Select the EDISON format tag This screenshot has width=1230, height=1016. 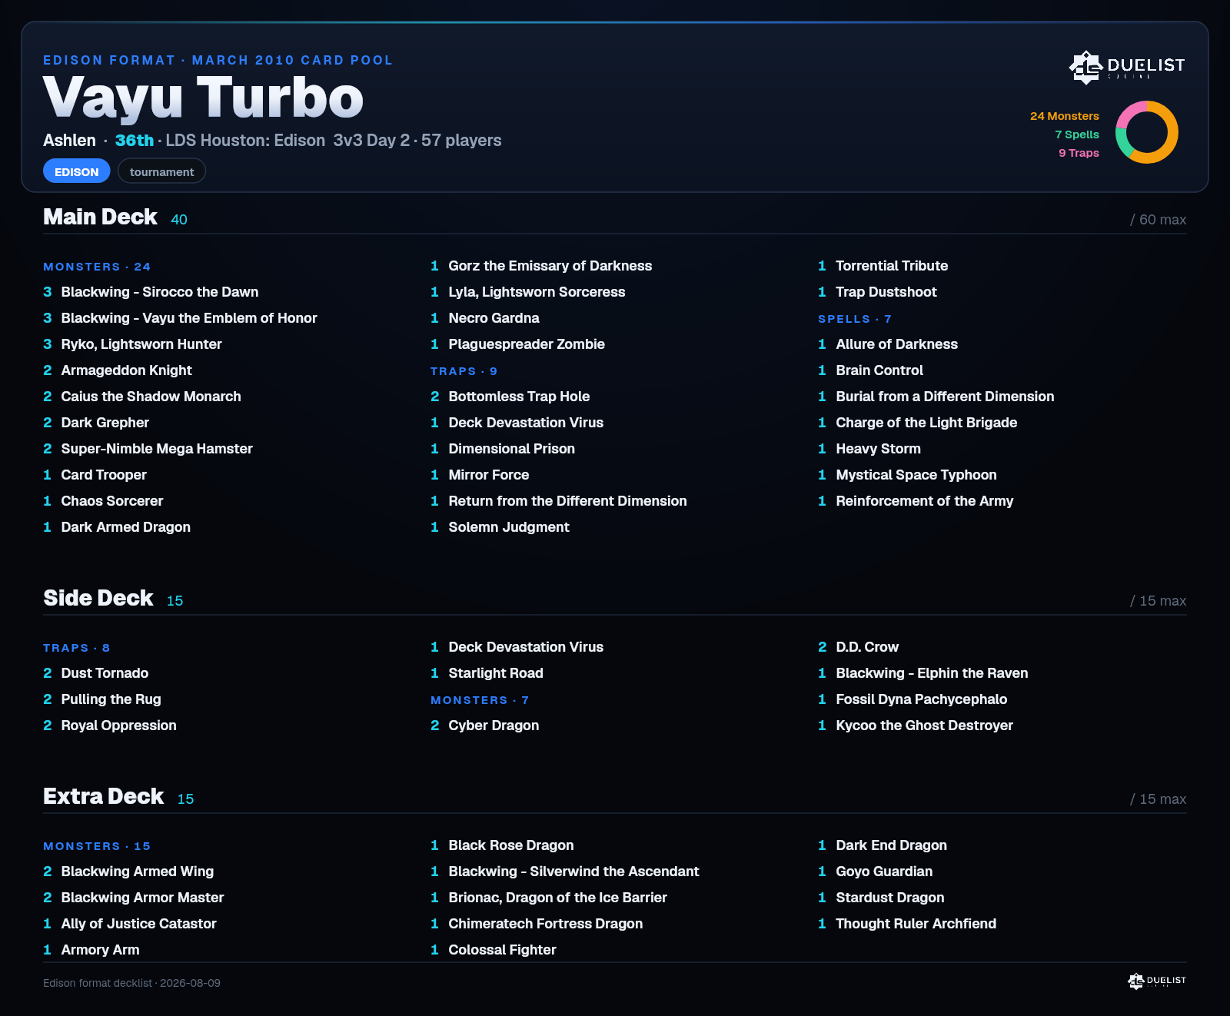click(77, 171)
